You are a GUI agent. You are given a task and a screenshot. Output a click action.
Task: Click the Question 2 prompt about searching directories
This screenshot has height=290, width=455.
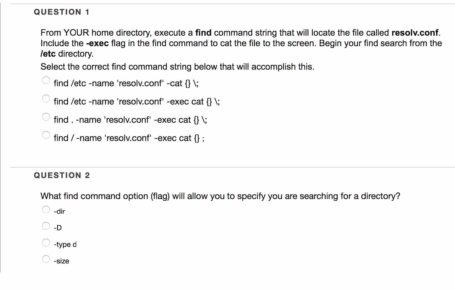point(220,196)
